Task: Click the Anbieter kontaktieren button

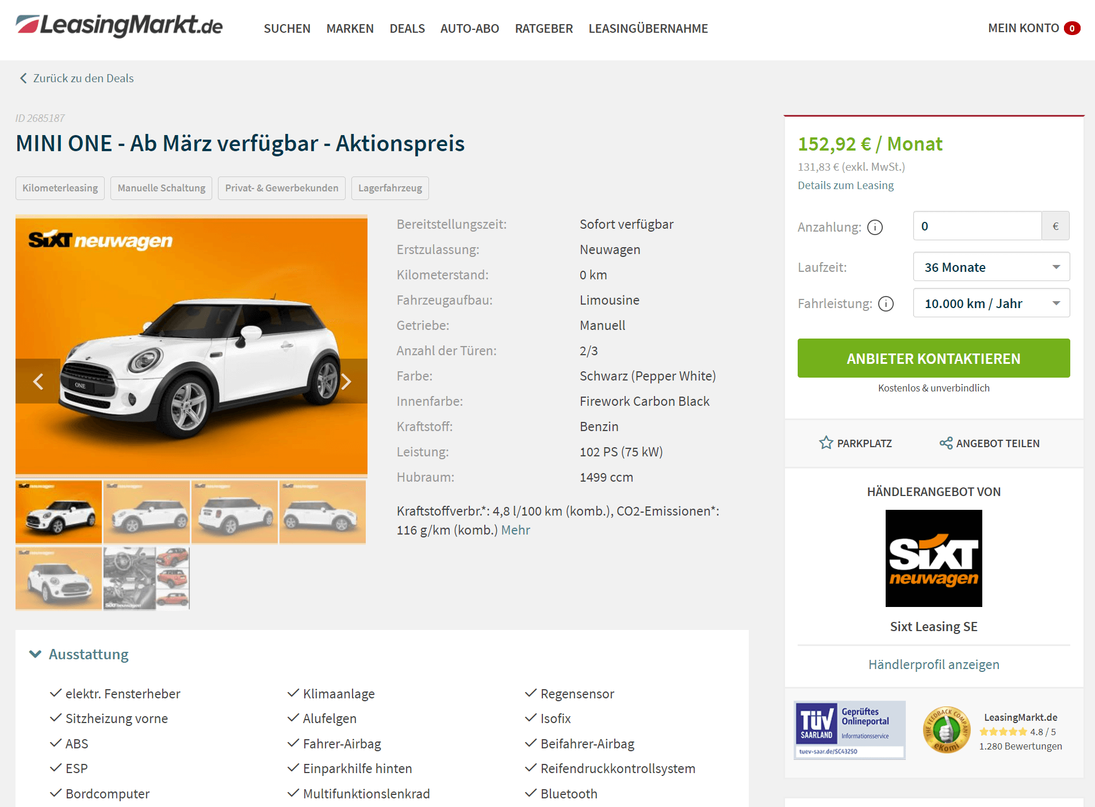Action: point(933,358)
